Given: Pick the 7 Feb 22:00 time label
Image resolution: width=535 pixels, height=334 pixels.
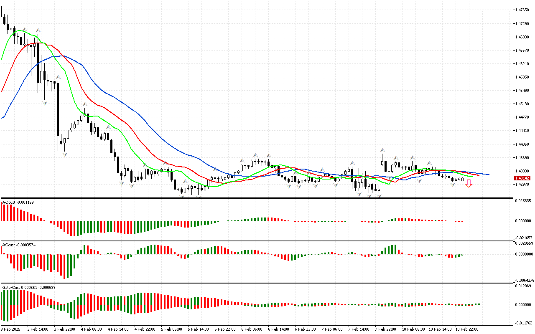Looking at the screenshot, I should [385, 329].
